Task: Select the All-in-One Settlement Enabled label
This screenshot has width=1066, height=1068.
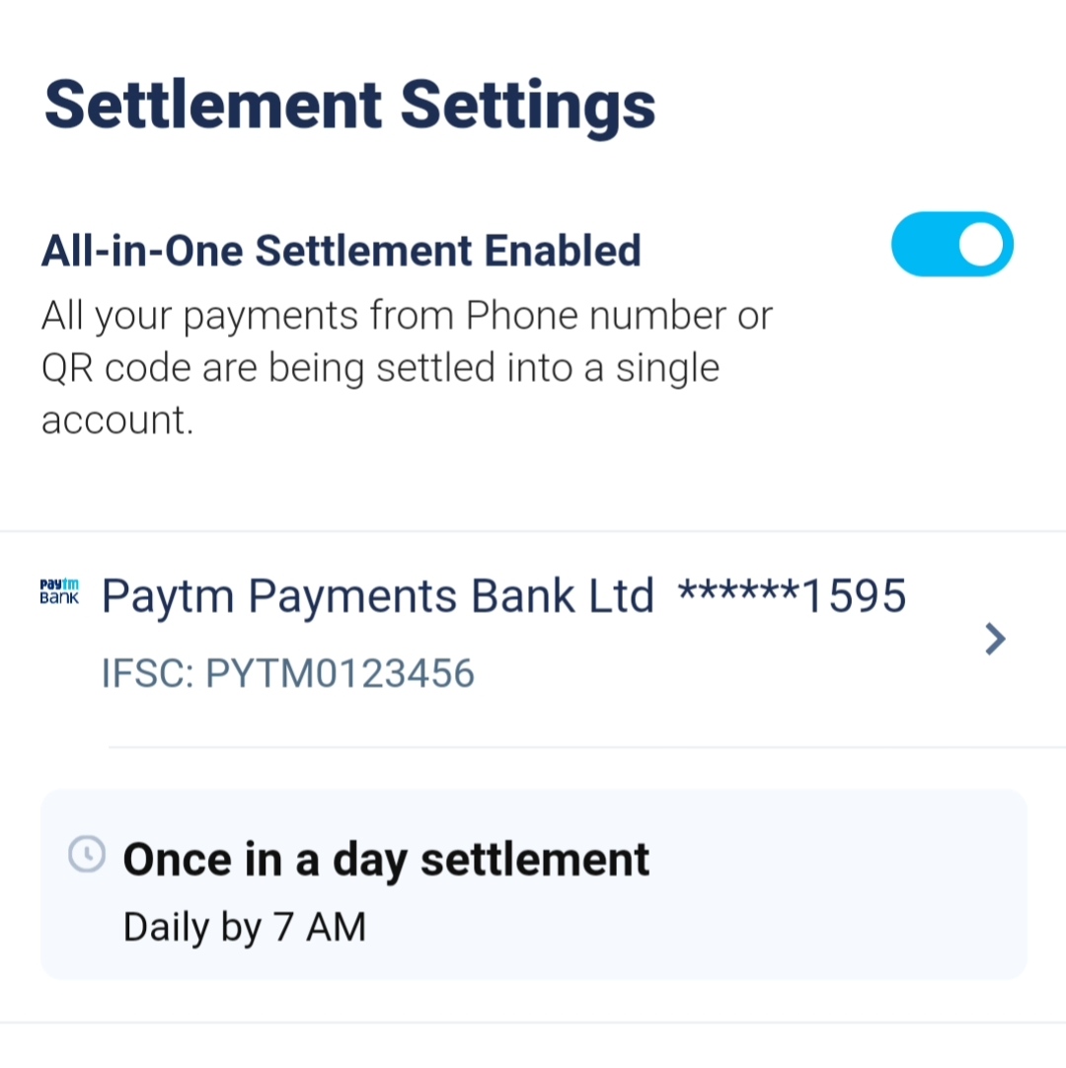Action: pos(341,251)
